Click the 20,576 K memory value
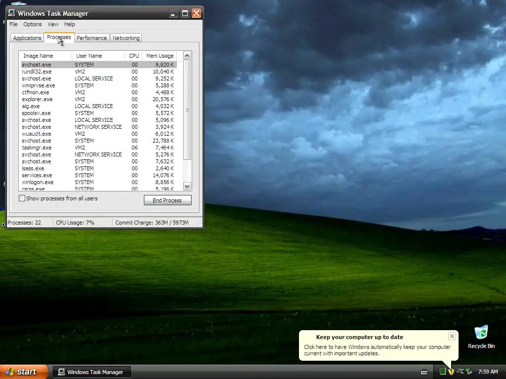 click(163, 99)
